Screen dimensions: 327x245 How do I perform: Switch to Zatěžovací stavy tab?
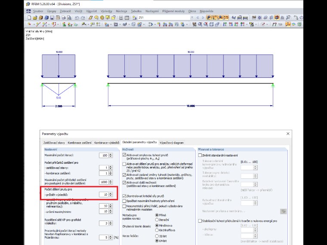54,143
